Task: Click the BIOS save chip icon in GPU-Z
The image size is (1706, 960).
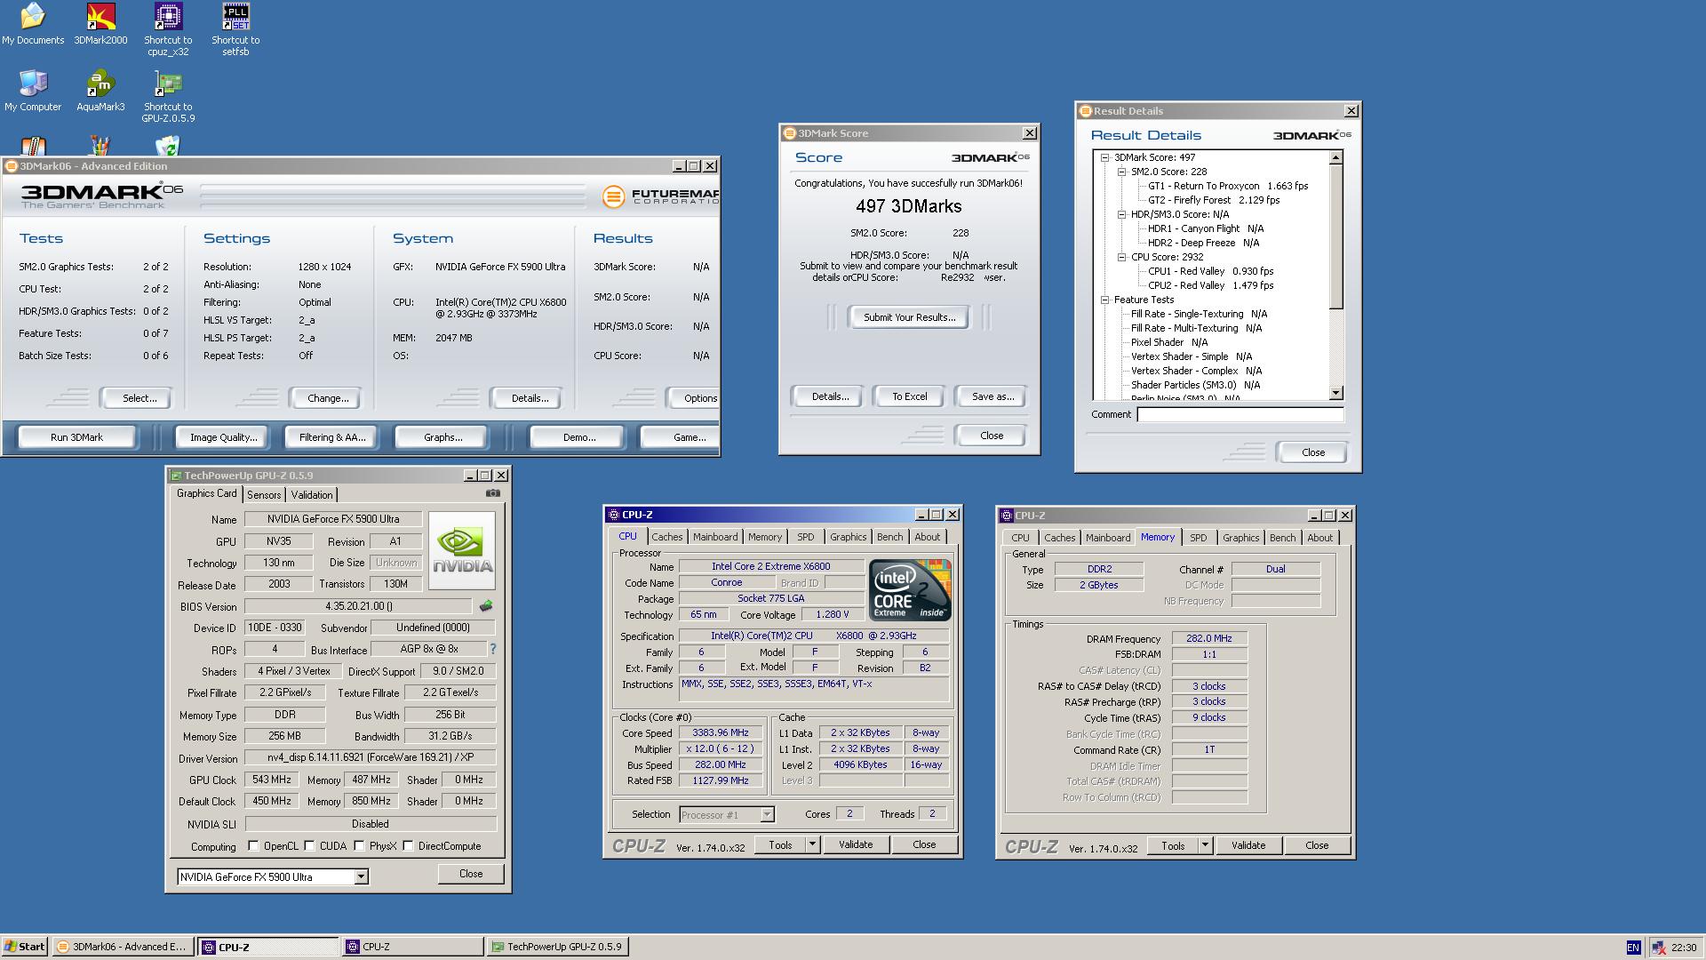Action: pos(486,606)
